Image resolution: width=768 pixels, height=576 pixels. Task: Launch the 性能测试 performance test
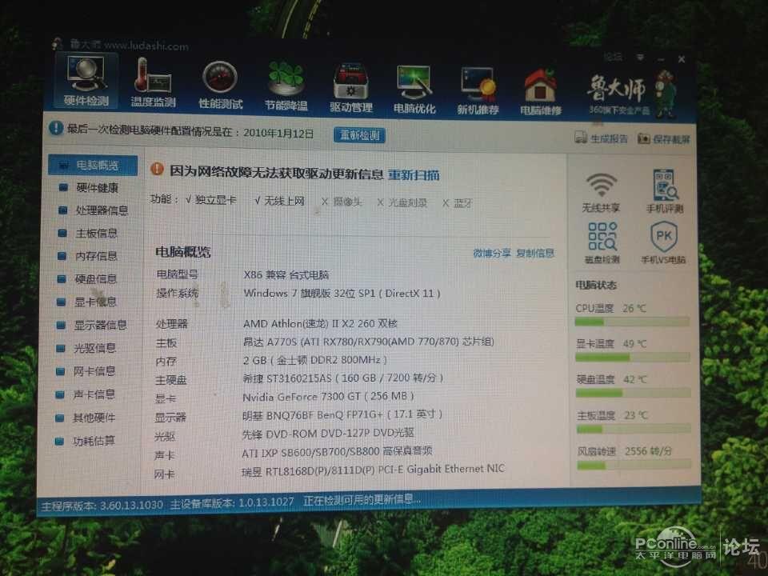click(220, 84)
